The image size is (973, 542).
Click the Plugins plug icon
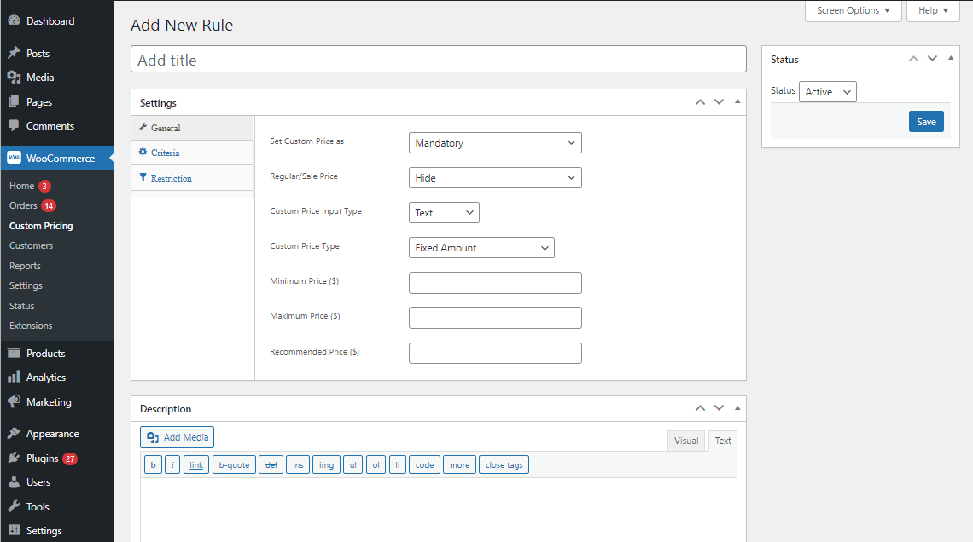14,458
